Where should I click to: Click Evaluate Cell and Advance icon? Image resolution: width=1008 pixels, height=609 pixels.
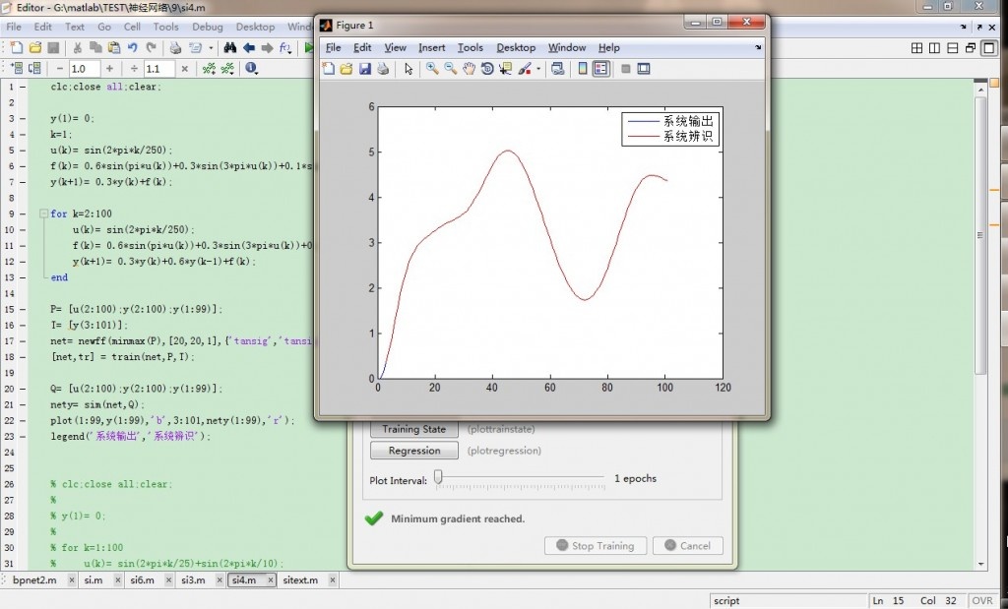tap(34, 68)
